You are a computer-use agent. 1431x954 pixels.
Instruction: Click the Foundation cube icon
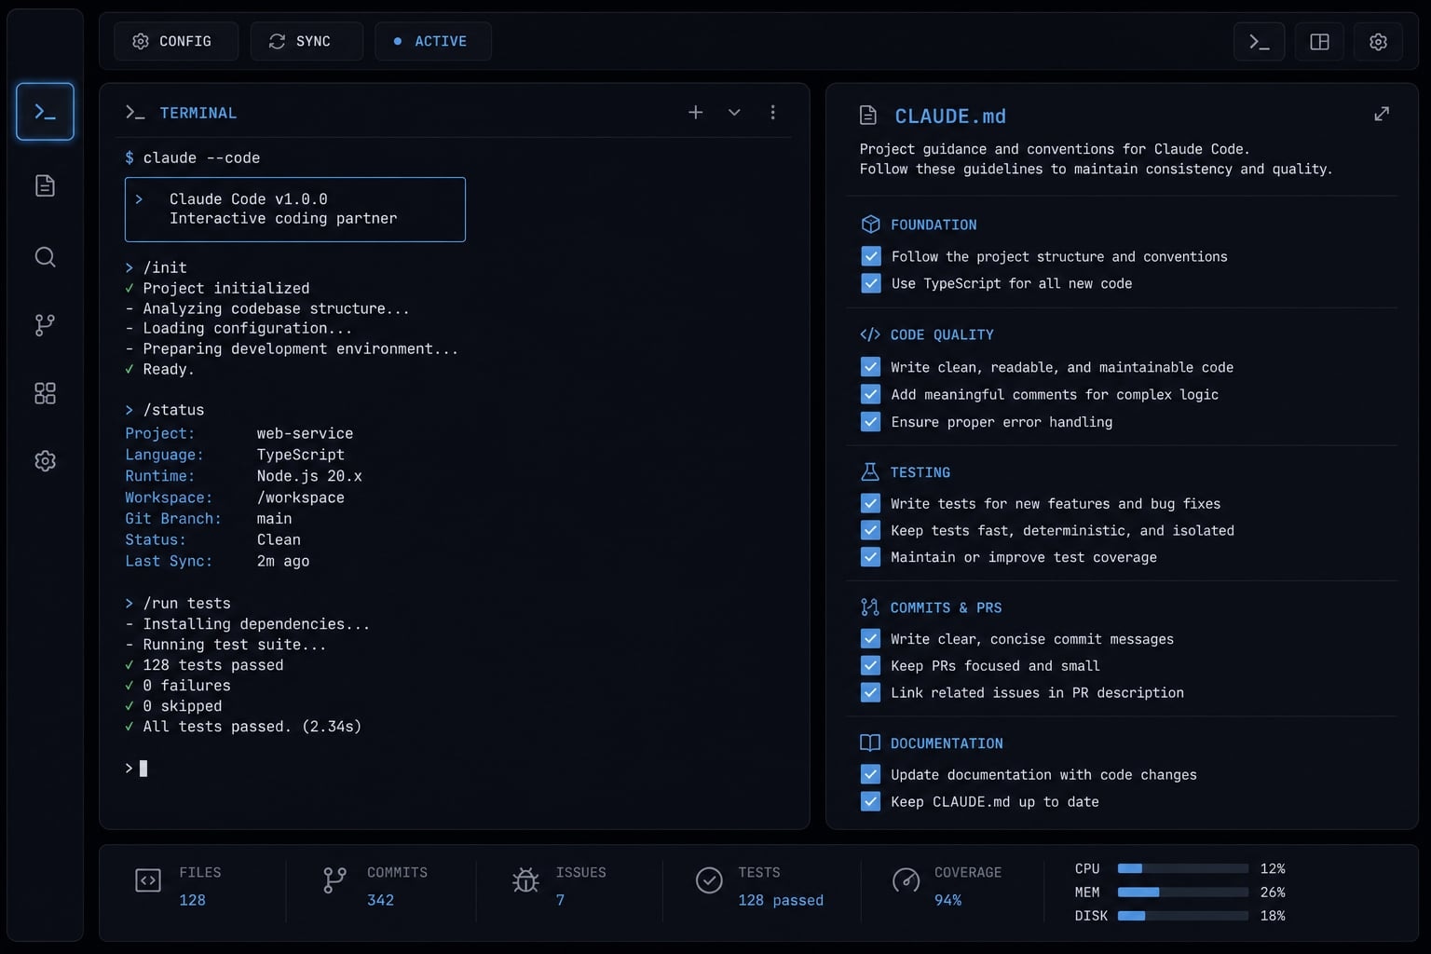(870, 225)
